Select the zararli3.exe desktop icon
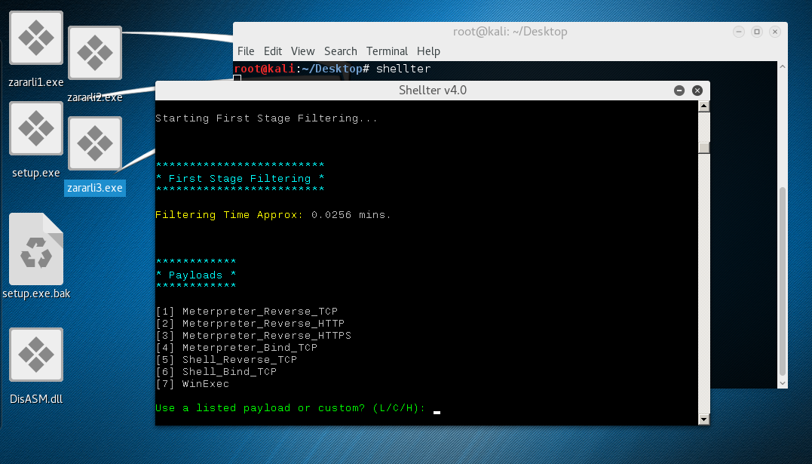The height and width of the screenshot is (464, 812). 94,143
